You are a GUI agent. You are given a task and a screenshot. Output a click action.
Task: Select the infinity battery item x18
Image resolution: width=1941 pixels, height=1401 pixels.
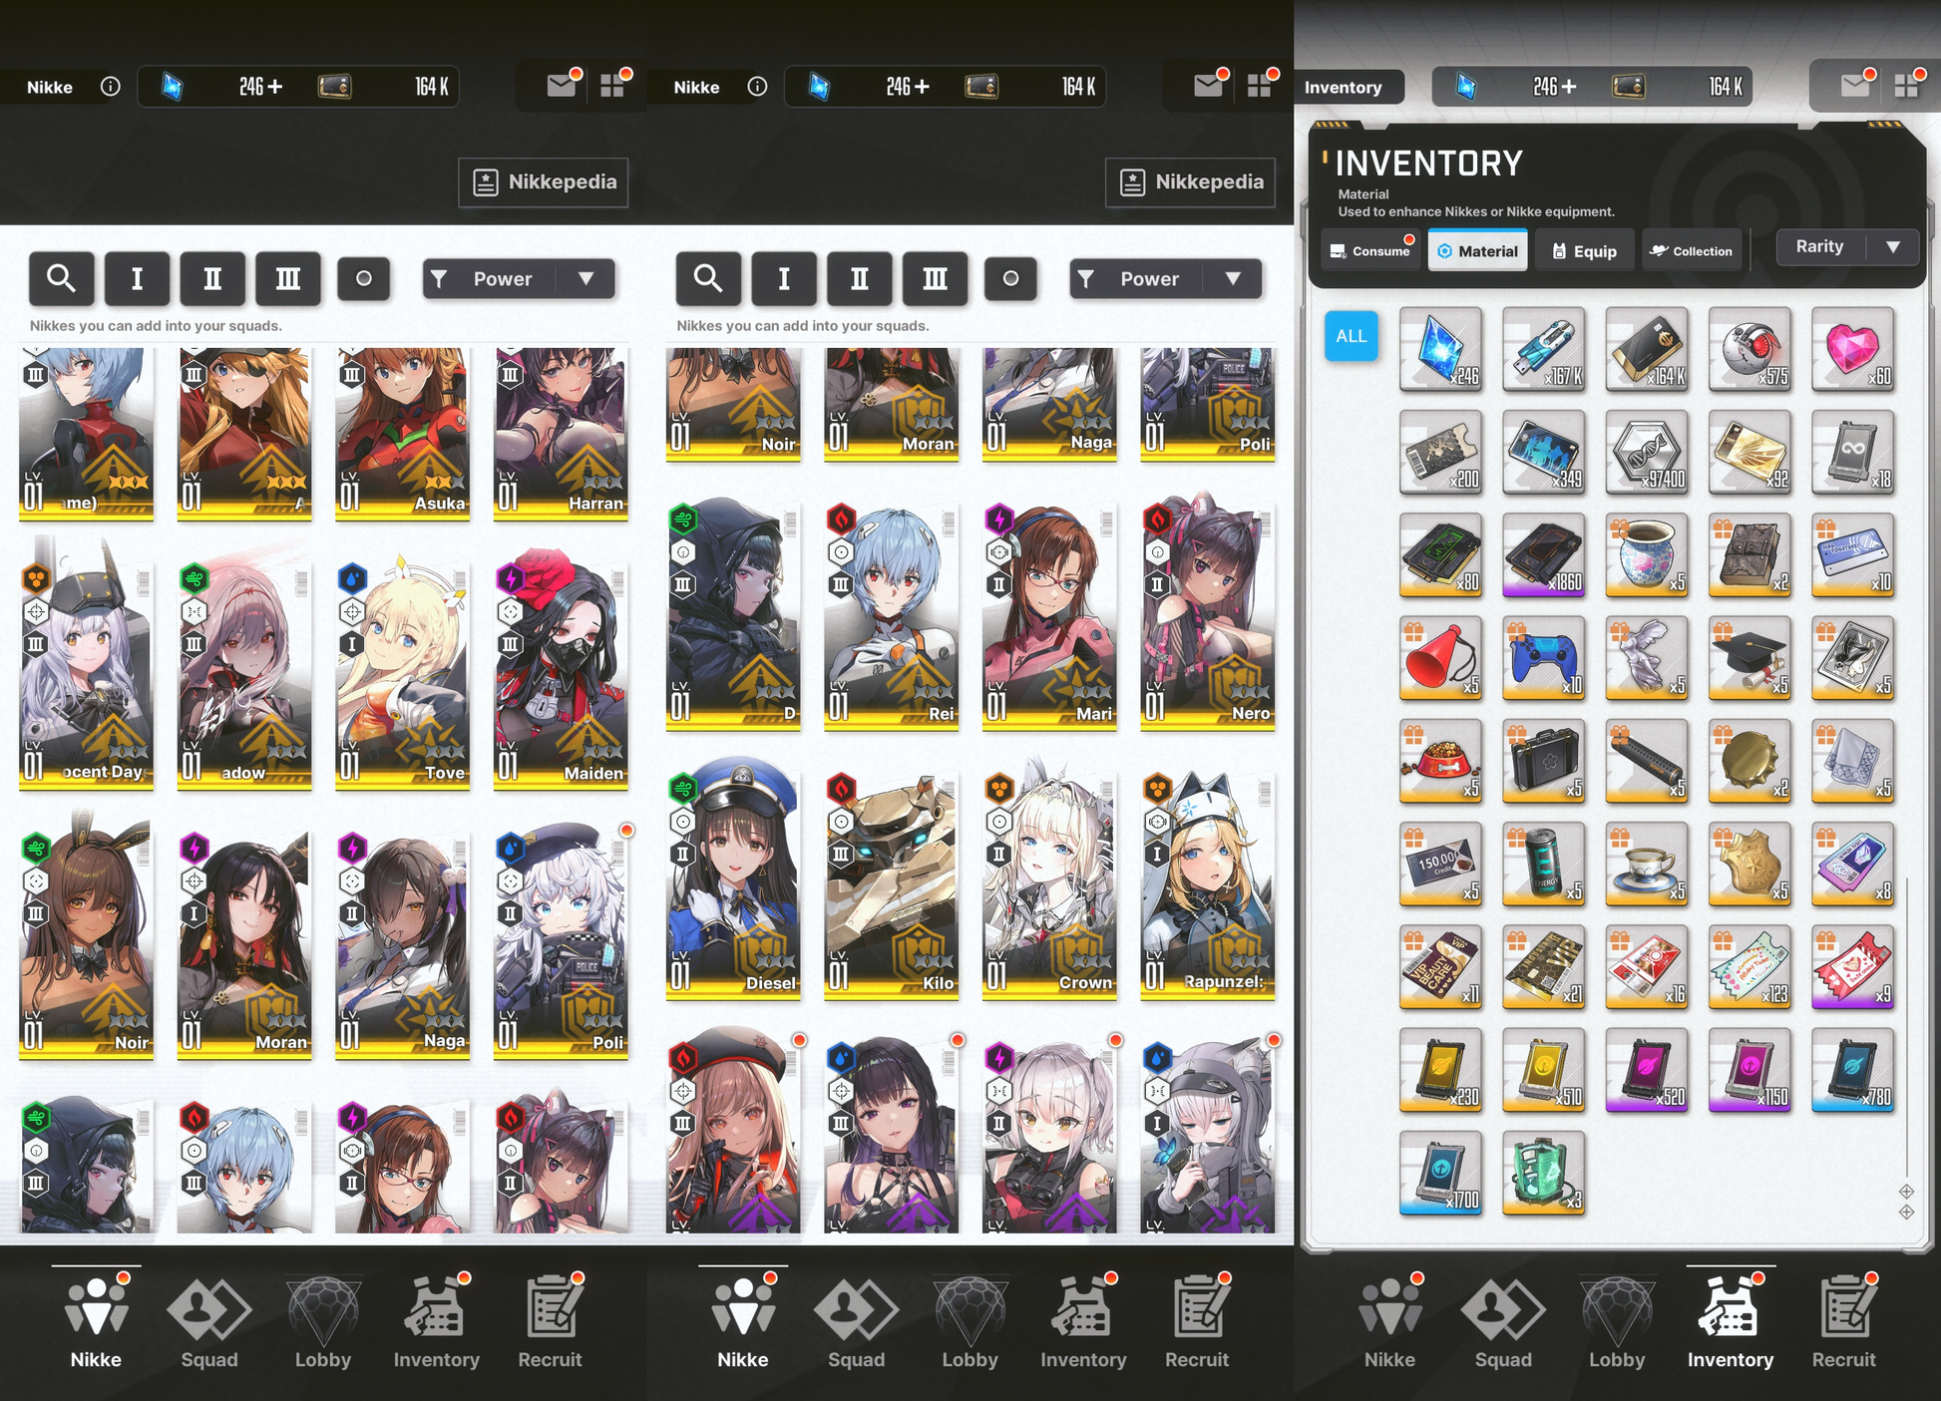tap(1852, 452)
